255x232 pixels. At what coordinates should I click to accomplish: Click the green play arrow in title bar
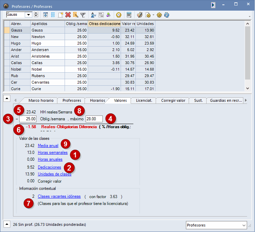pyautogui.click(x=213, y=5)
